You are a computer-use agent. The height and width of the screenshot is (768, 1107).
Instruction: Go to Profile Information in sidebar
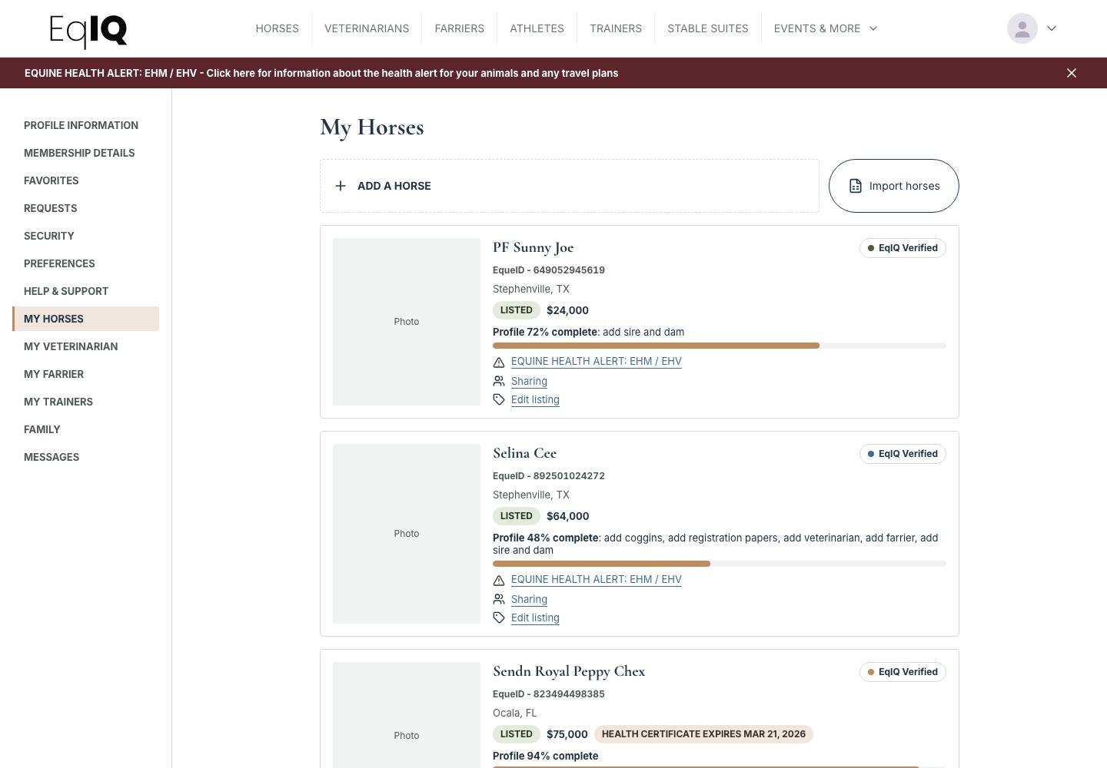81,125
